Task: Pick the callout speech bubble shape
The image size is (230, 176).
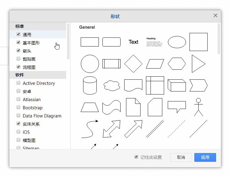Action: (177, 107)
